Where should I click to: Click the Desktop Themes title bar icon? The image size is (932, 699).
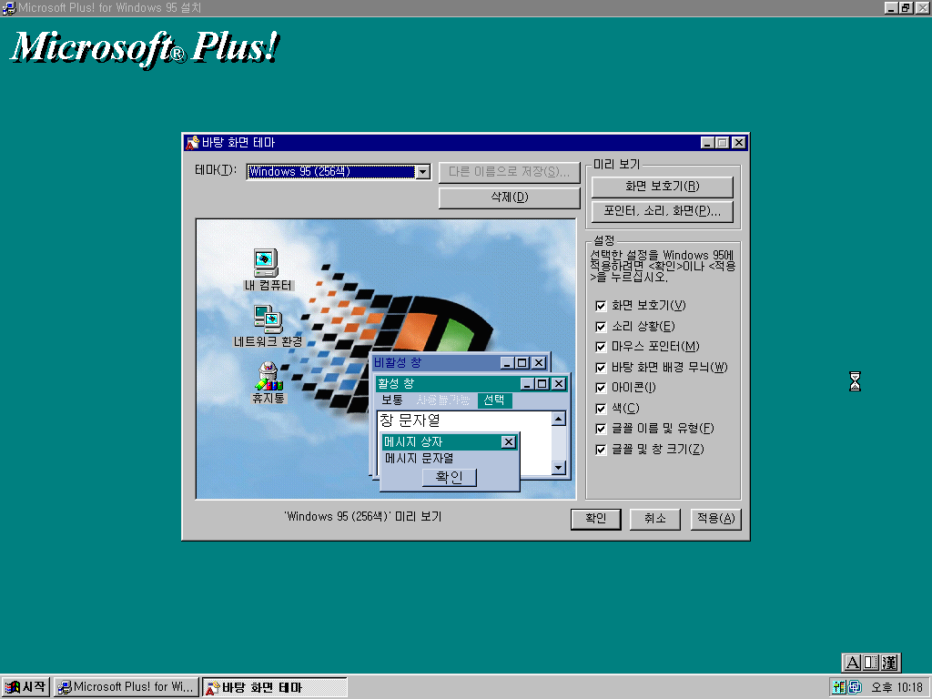[x=192, y=143]
